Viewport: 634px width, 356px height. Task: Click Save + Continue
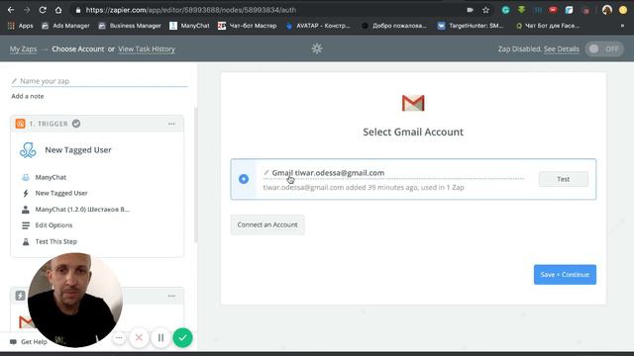pos(565,275)
